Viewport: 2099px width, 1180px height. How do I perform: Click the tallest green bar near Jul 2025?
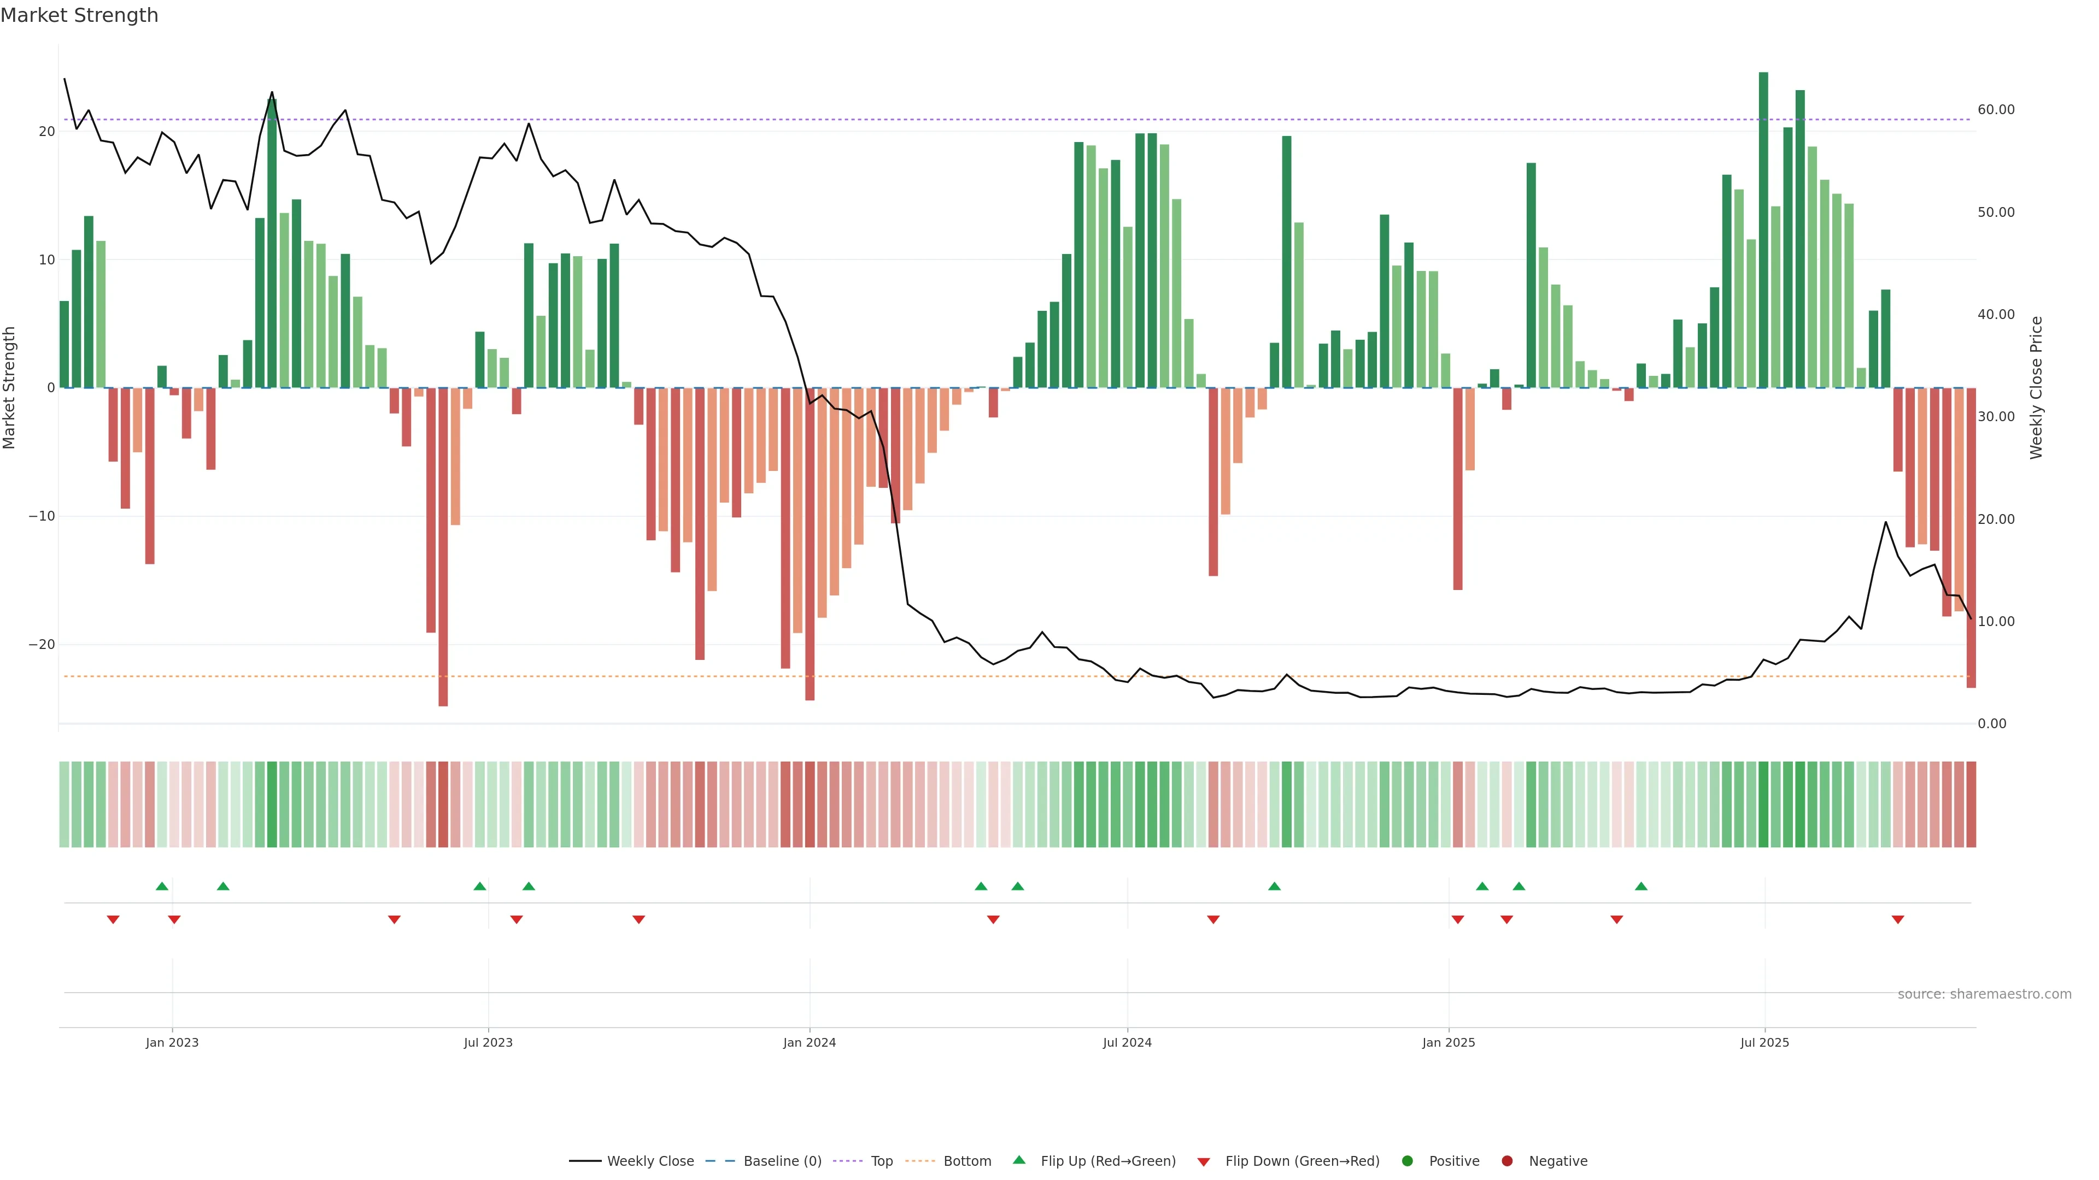[1763, 228]
